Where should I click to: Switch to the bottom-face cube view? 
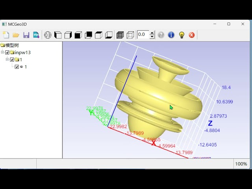[109, 35]
